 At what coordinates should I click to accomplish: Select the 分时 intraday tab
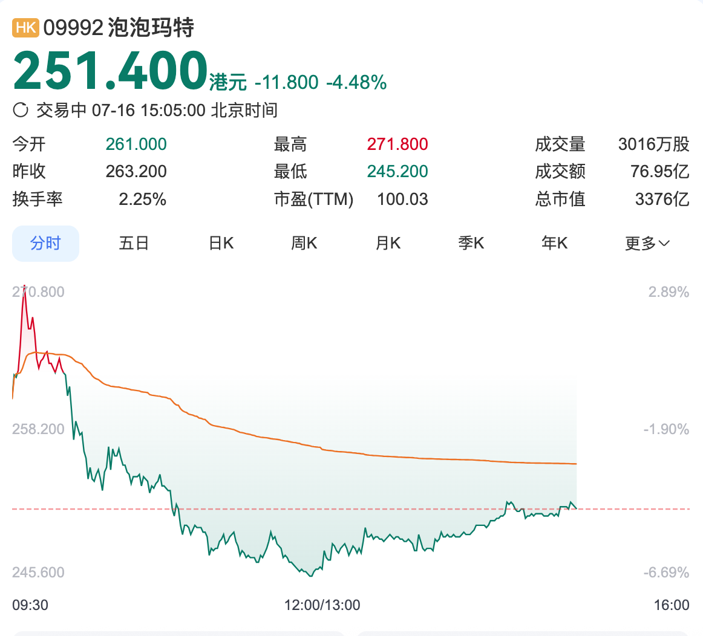click(45, 242)
